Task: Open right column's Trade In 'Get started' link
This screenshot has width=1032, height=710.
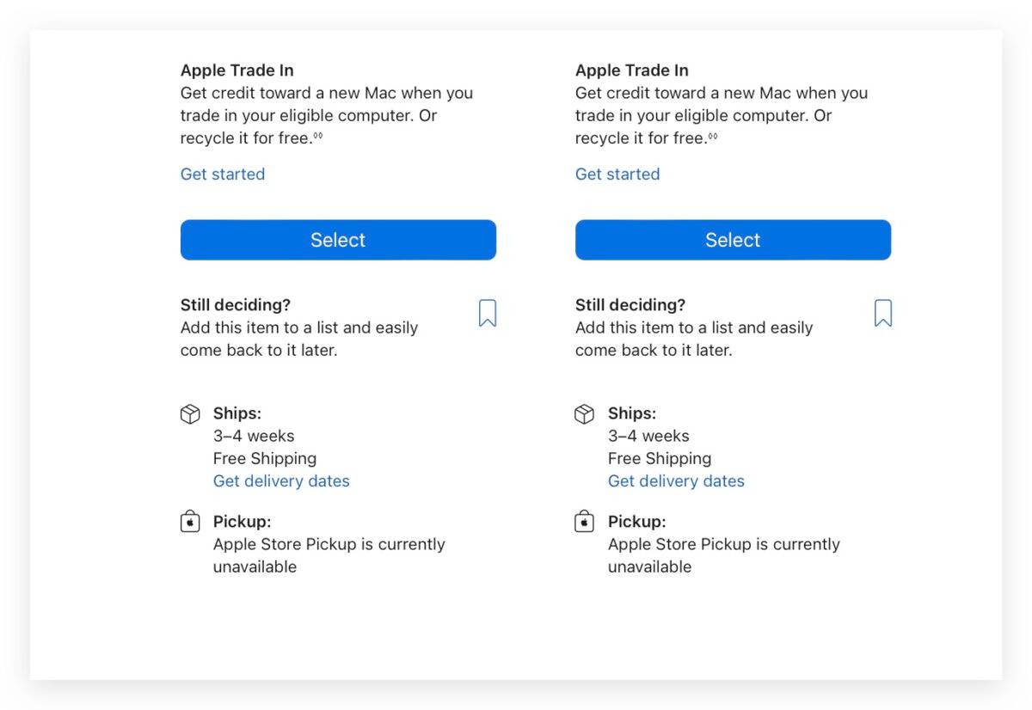Action: click(x=617, y=174)
